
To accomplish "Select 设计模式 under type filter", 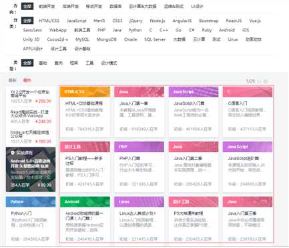I will point(109,63).
